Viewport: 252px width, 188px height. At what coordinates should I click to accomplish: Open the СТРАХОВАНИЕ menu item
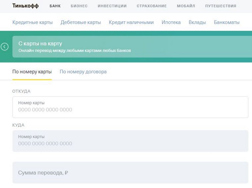coord(152,6)
